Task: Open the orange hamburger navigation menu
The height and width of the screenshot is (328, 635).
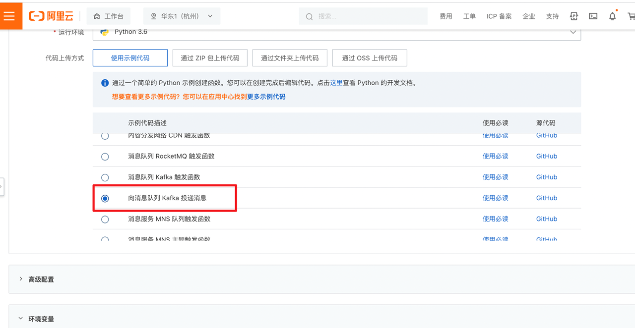Action: [x=10, y=16]
